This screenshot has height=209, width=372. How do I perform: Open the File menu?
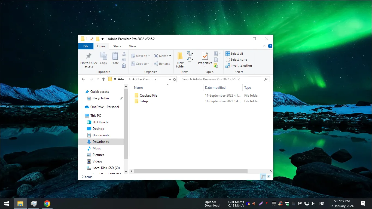tap(86, 46)
